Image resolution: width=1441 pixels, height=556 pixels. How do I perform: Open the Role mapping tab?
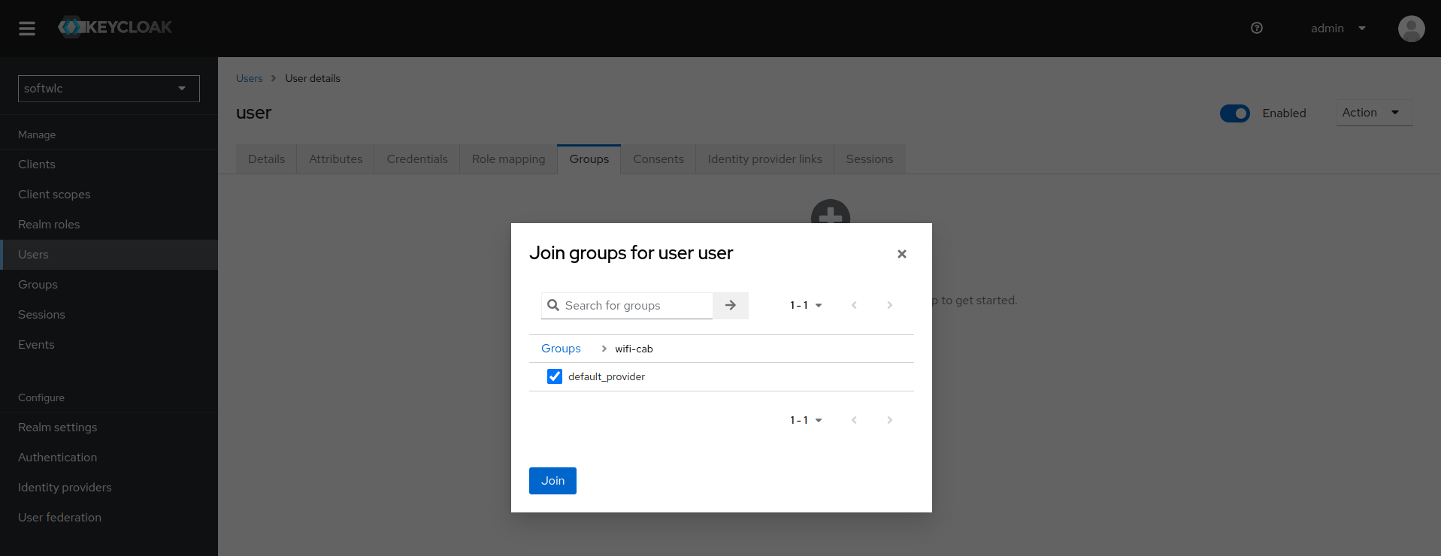509,159
